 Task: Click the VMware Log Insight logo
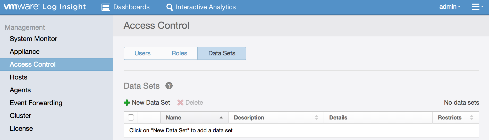45,7
